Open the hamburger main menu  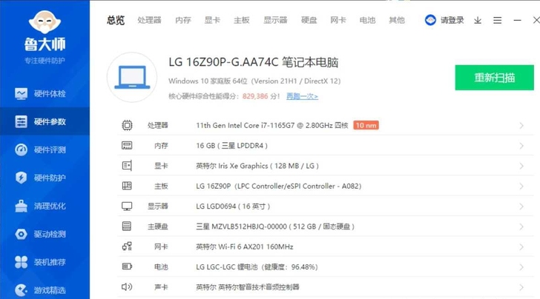497,21
